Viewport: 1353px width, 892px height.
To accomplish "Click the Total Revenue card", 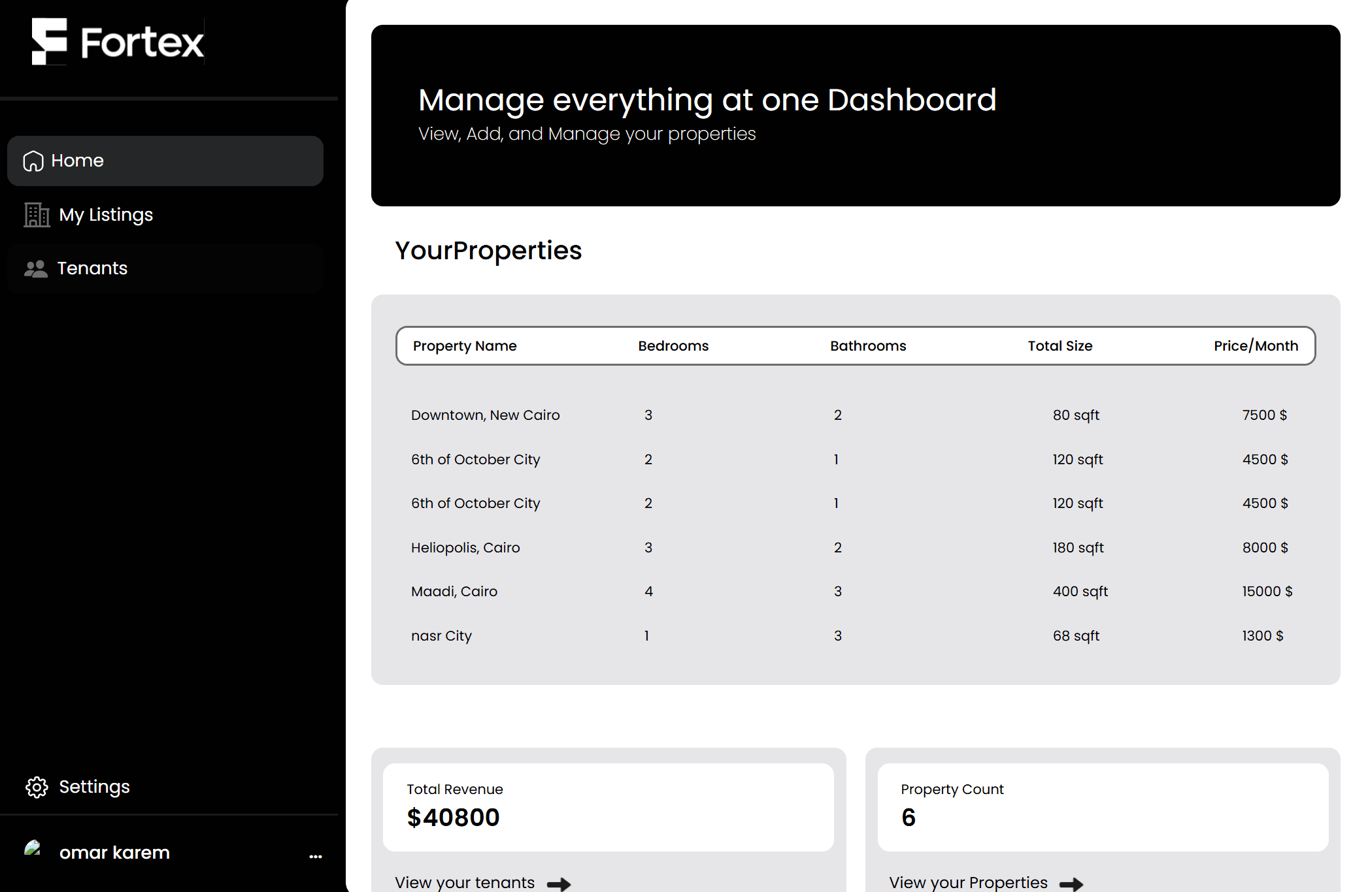I will coord(608,806).
